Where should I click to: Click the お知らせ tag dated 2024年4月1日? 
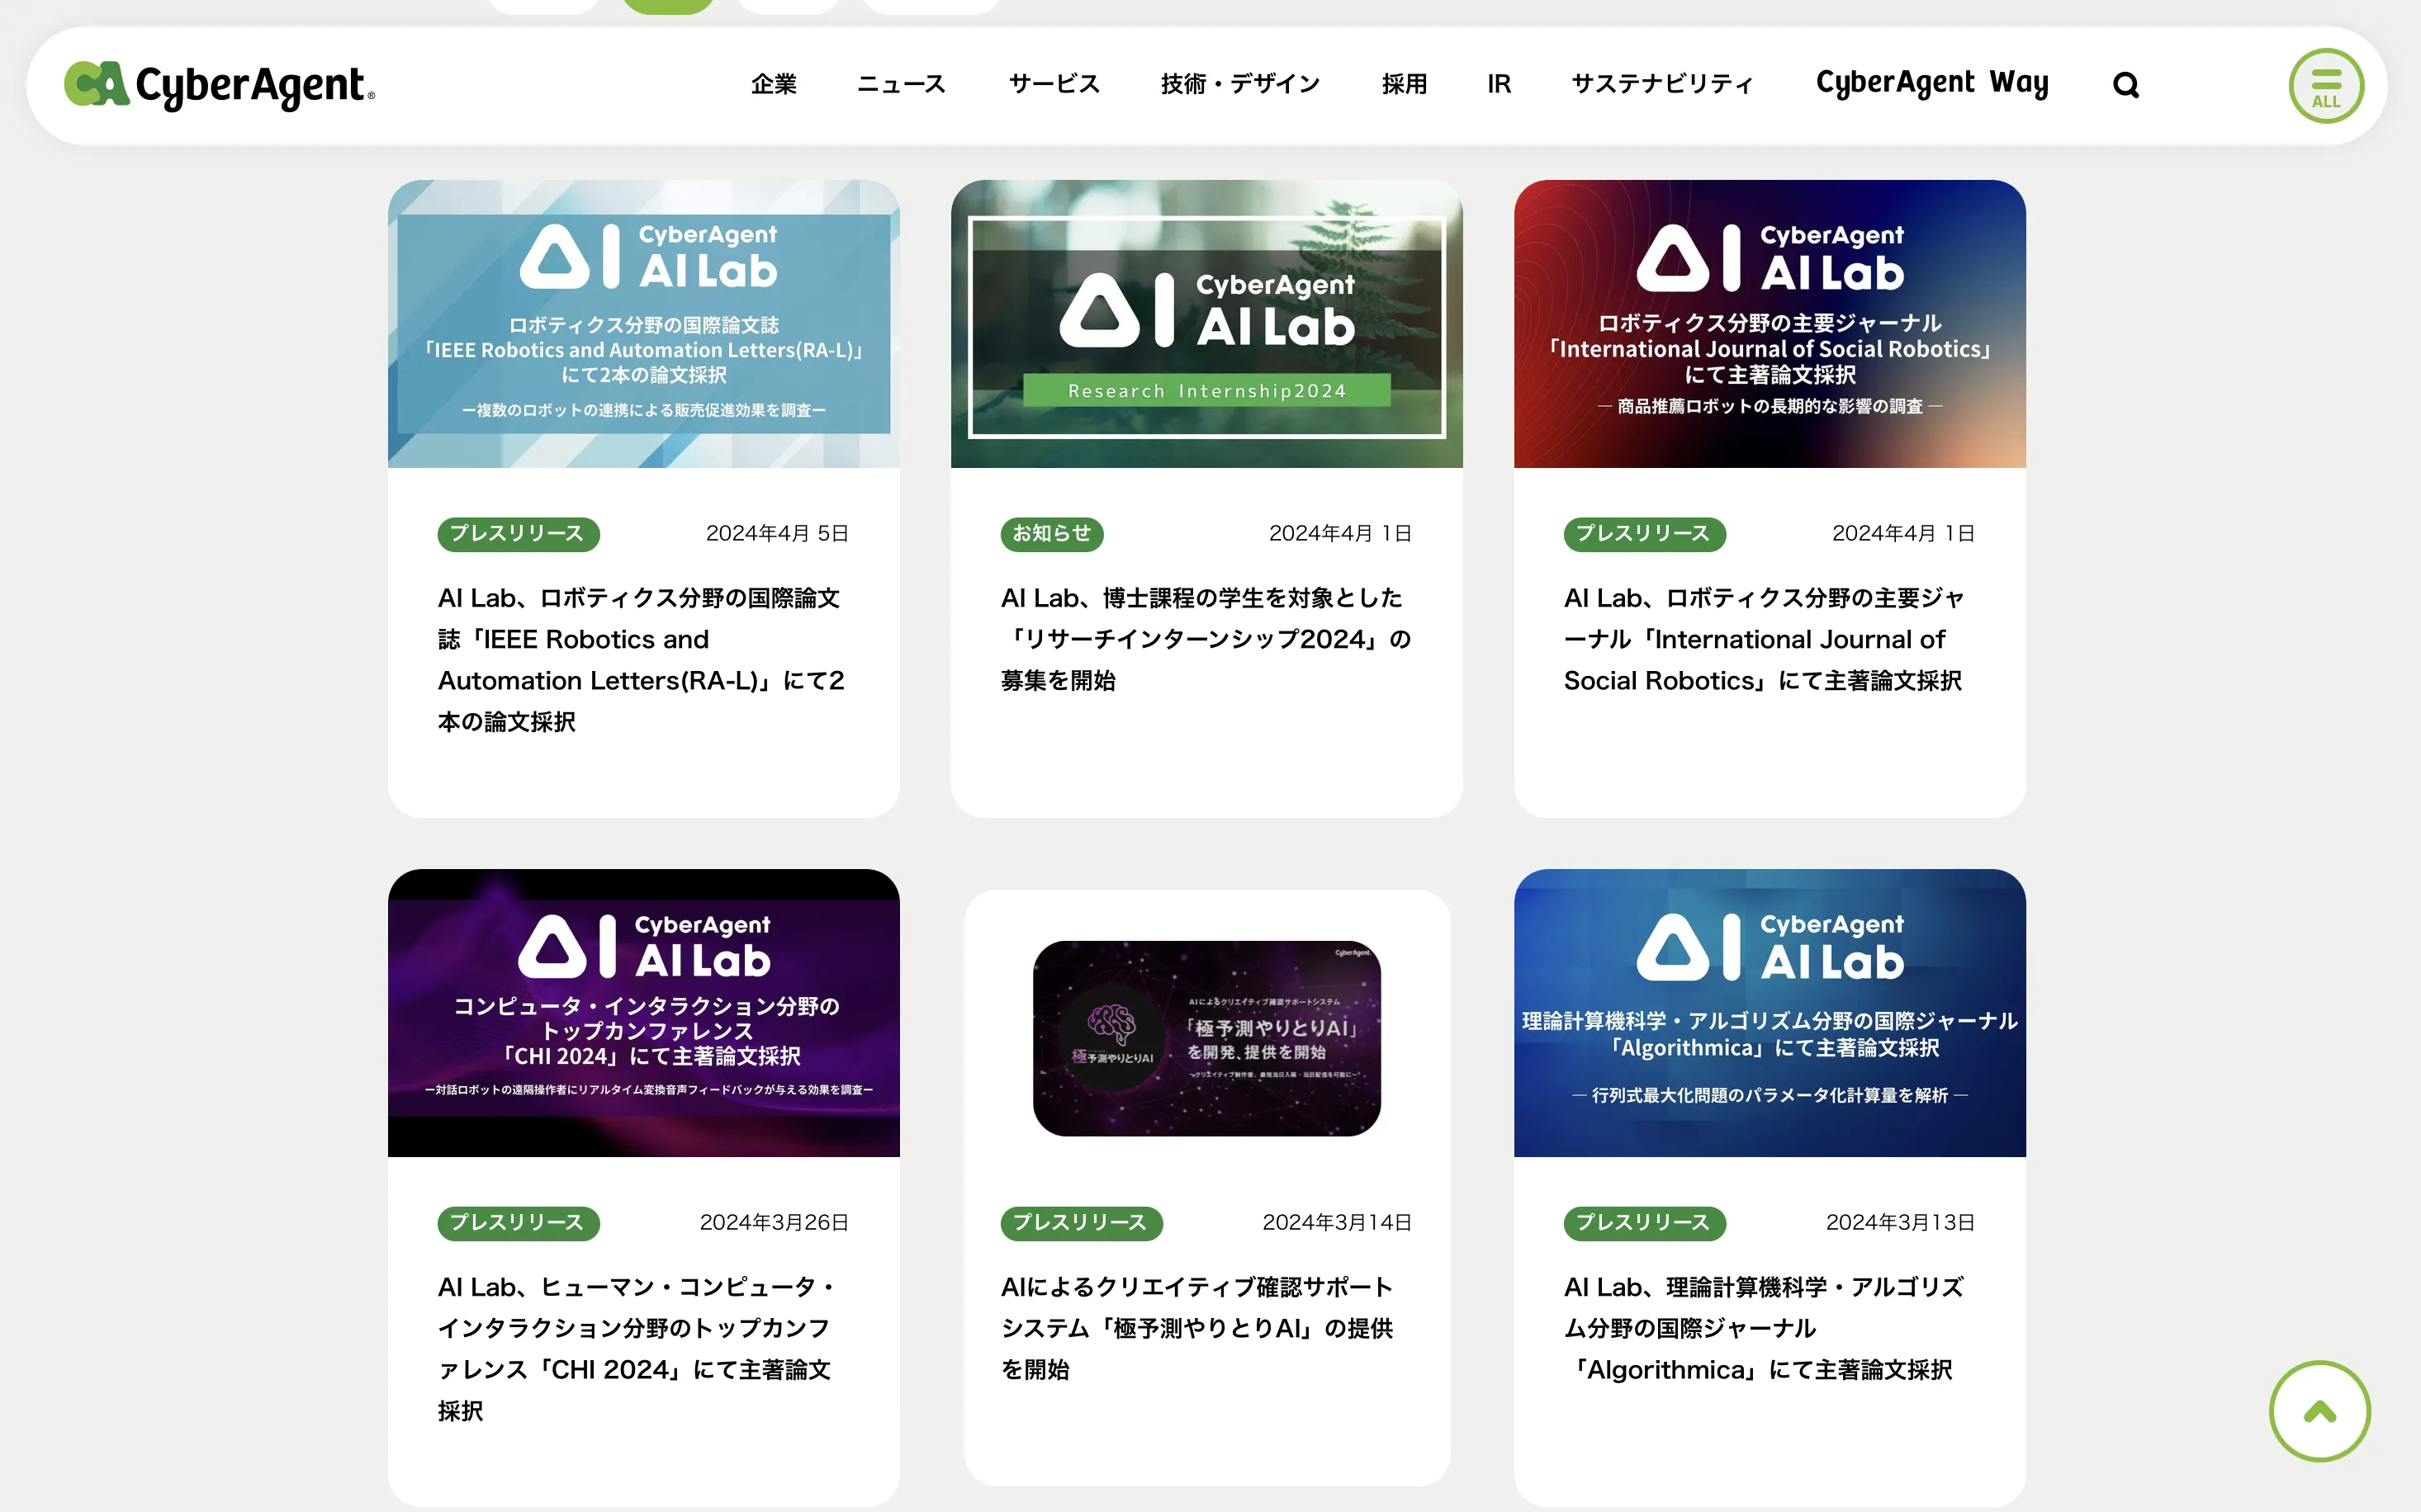(1051, 534)
